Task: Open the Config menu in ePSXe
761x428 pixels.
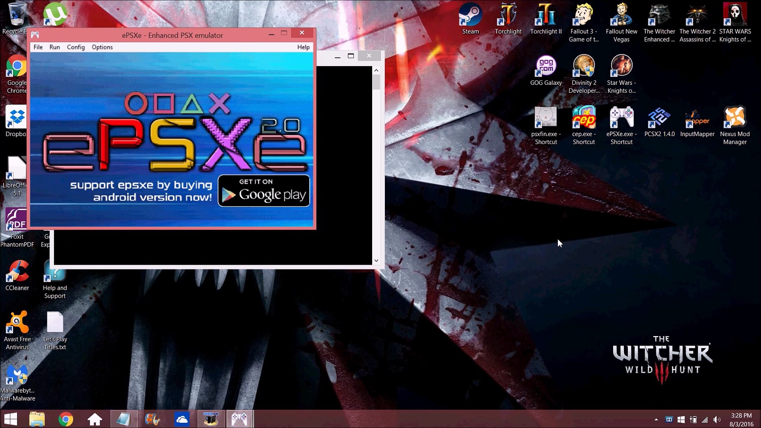Action: pyautogui.click(x=76, y=47)
